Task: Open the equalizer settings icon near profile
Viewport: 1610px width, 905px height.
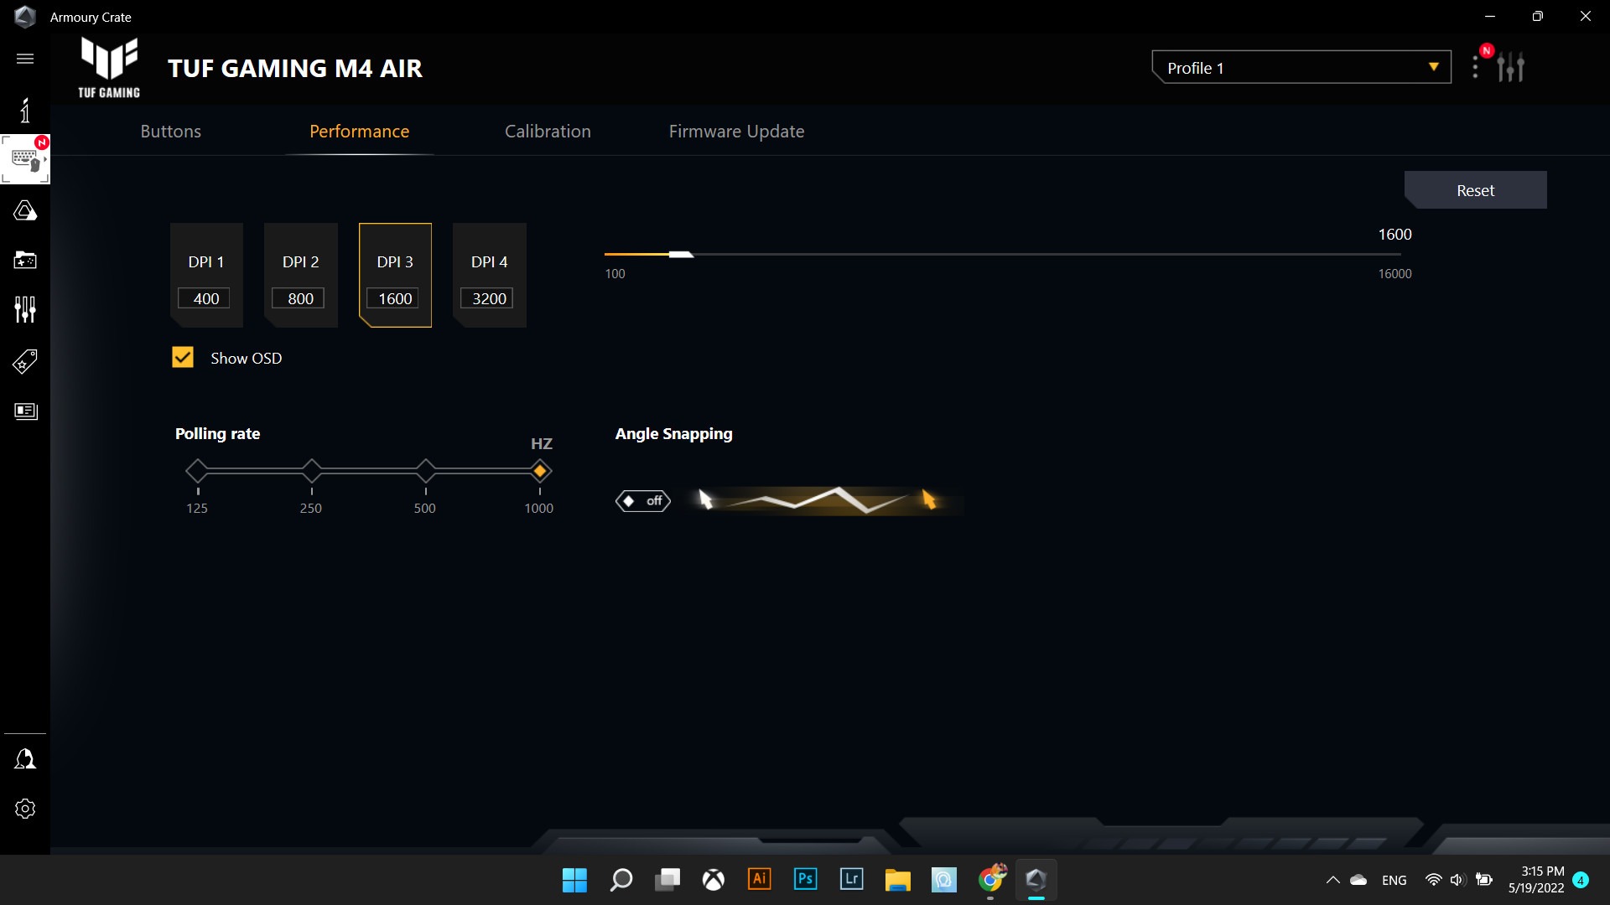Action: (1510, 67)
